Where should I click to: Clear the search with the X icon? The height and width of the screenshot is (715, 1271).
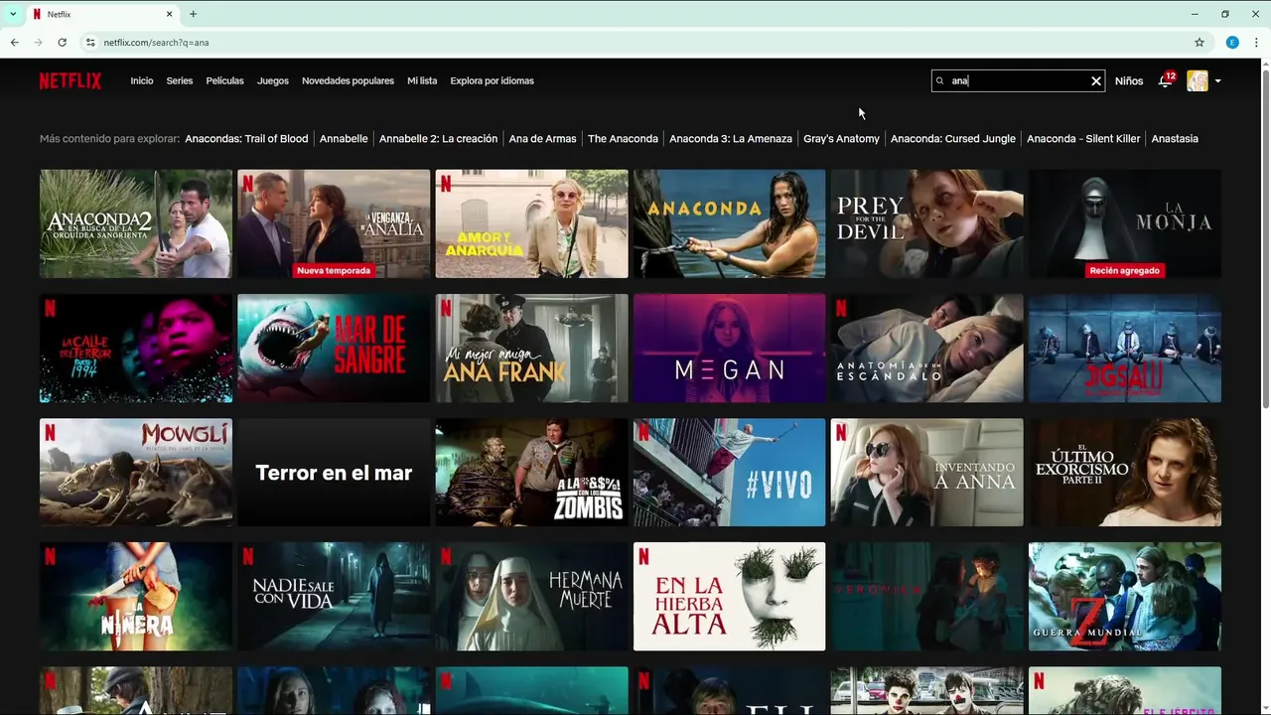pyautogui.click(x=1096, y=81)
